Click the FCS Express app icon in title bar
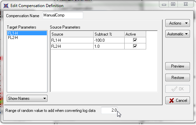 point(6,6)
